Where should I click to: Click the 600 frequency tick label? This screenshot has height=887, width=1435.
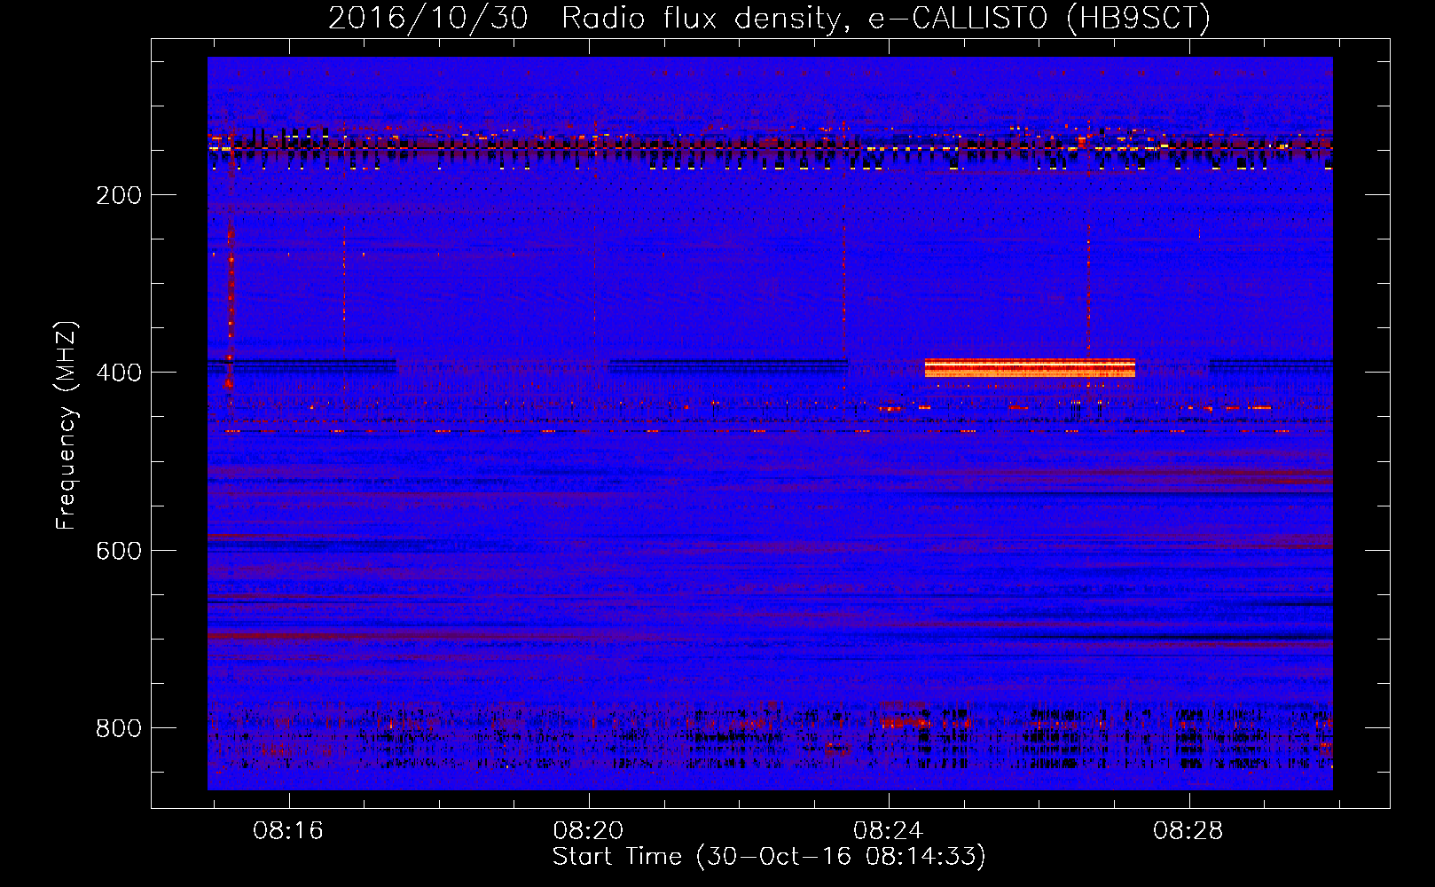click(119, 551)
